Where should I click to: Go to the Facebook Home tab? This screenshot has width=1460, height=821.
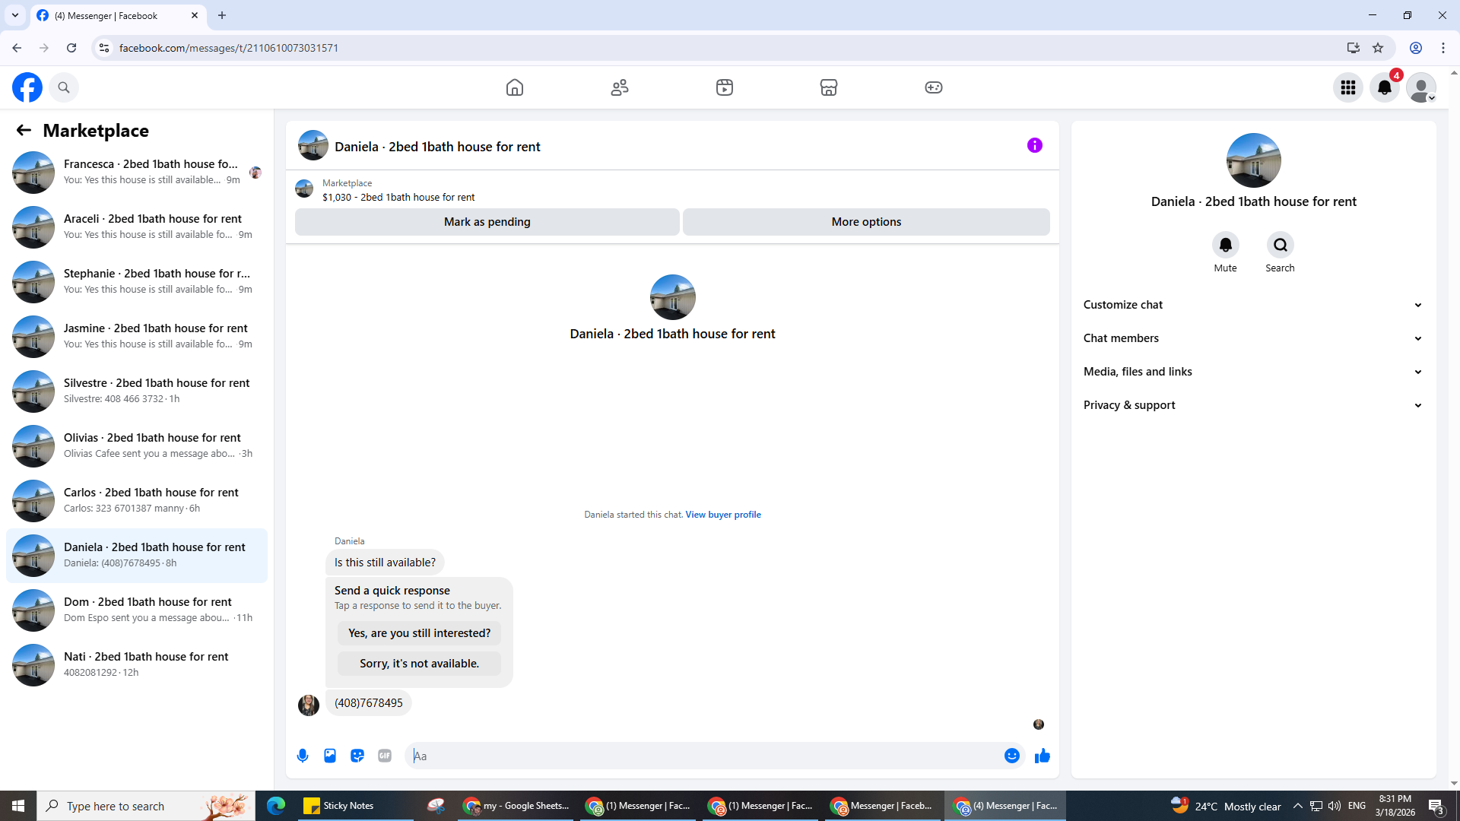point(515,87)
